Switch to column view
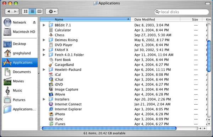This screenshot has width=213, height=137. (39, 11)
